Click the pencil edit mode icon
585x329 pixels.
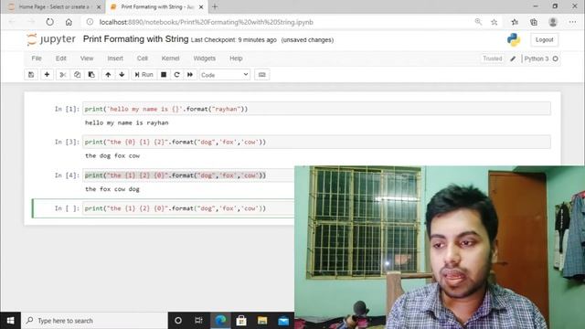[513, 58]
